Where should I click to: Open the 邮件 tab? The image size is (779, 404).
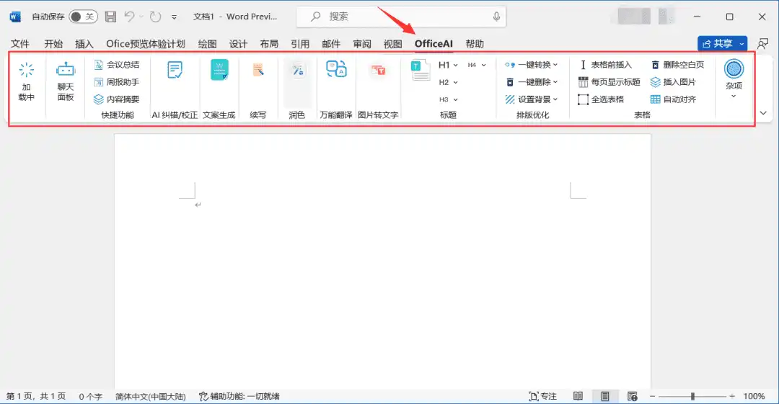[331, 44]
